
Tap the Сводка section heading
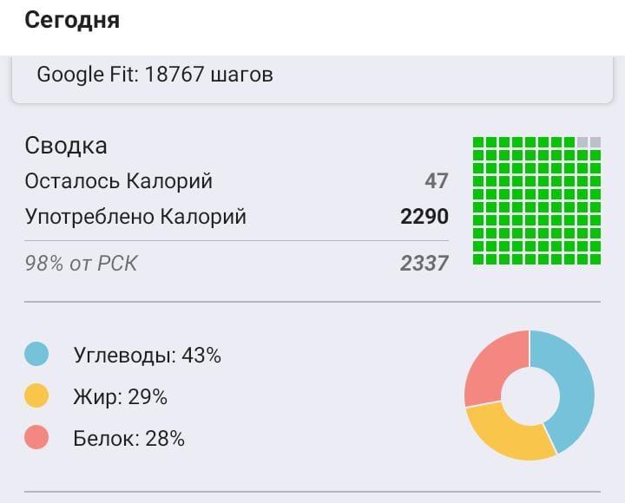click(x=66, y=145)
